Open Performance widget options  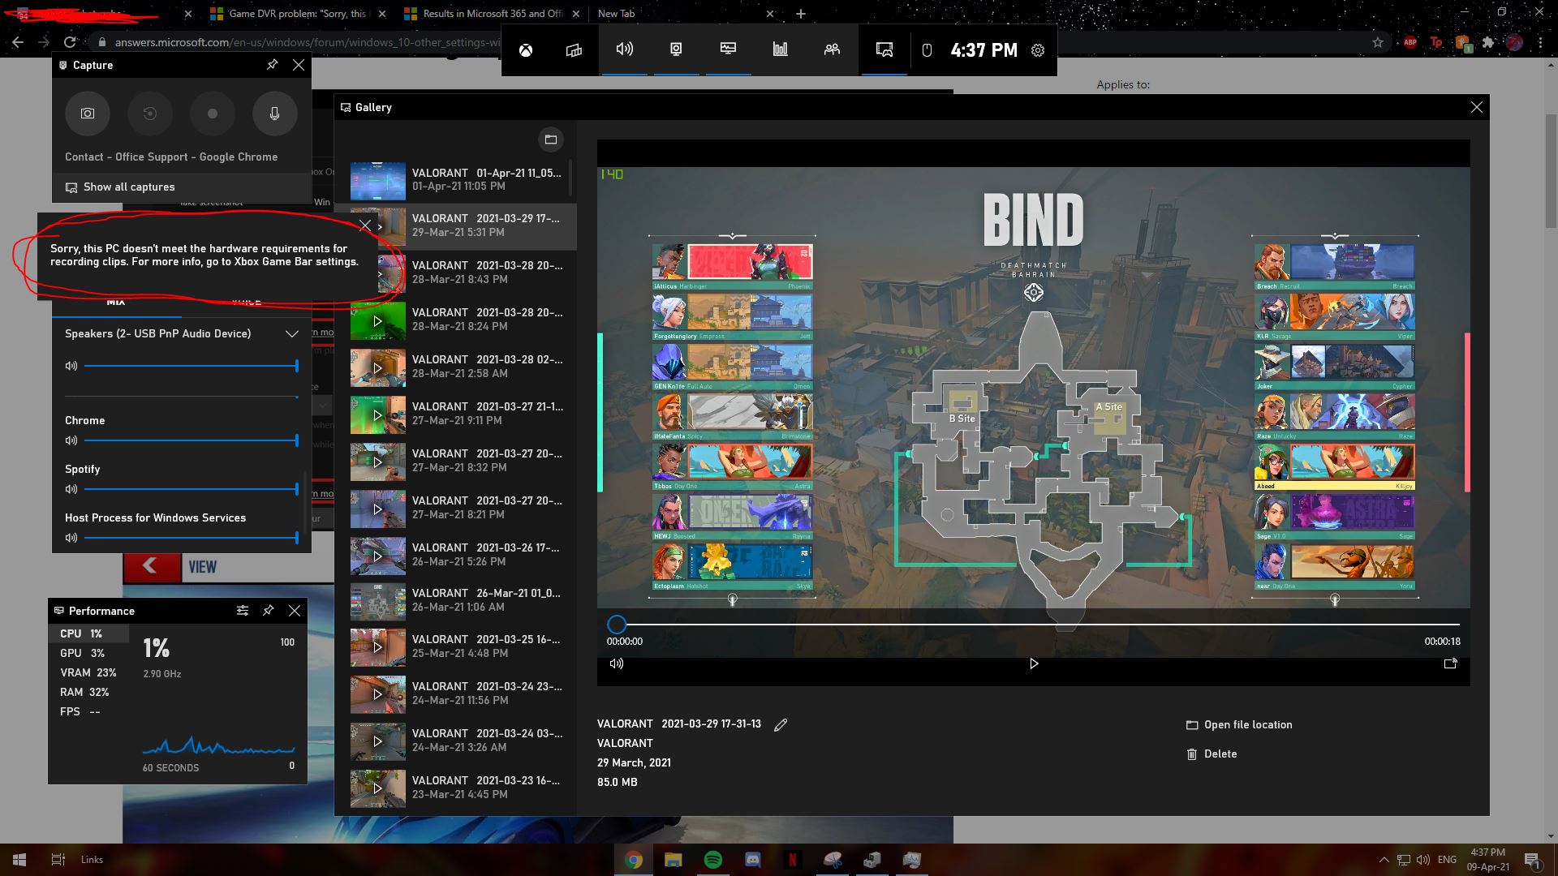242,611
